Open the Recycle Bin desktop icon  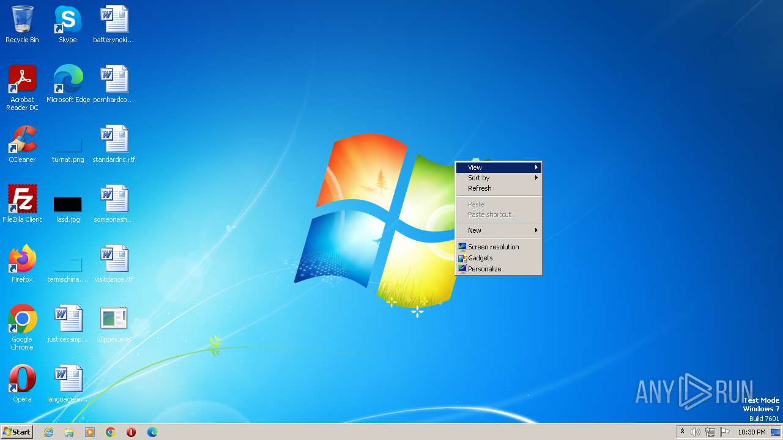click(22, 24)
